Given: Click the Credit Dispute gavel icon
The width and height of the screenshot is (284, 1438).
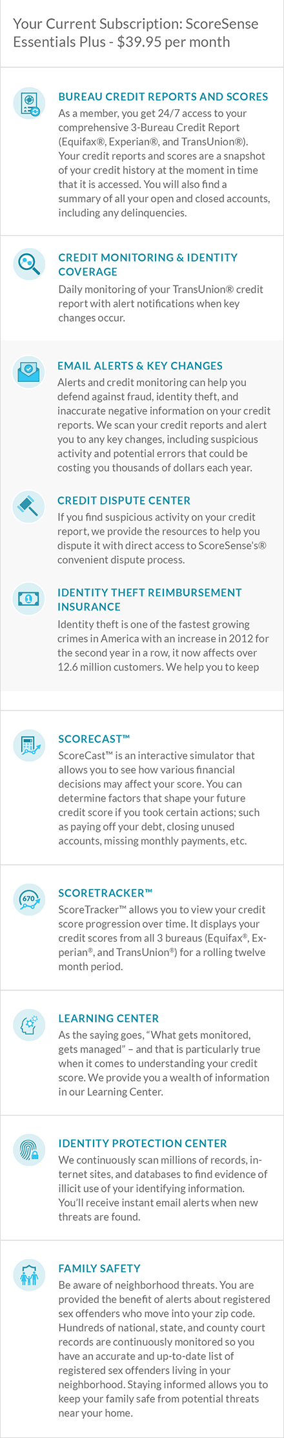Looking at the screenshot, I should point(28,506).
